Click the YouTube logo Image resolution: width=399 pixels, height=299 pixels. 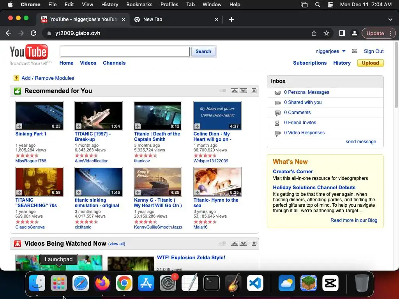29,52
